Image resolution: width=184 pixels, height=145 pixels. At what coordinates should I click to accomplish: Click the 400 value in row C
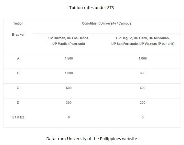point(143,88)
